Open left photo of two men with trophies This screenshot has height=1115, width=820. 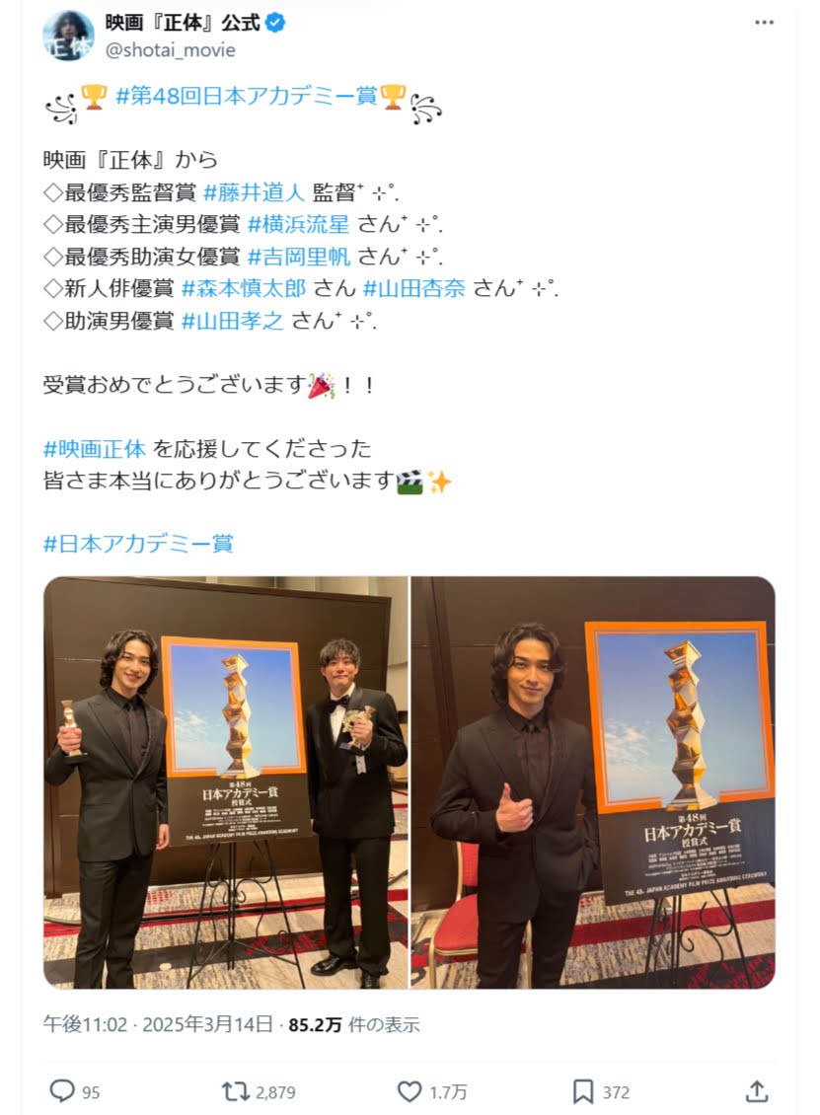[225, 782]
